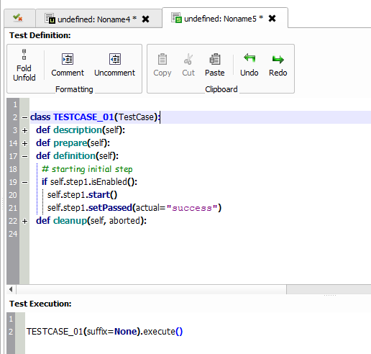Click the def description(self) line

[81, 130]
